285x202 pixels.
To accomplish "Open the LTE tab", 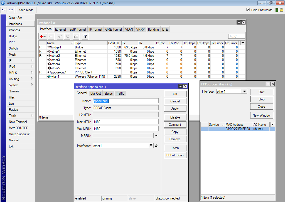I will pyautogui.click(x=165, y=29).
